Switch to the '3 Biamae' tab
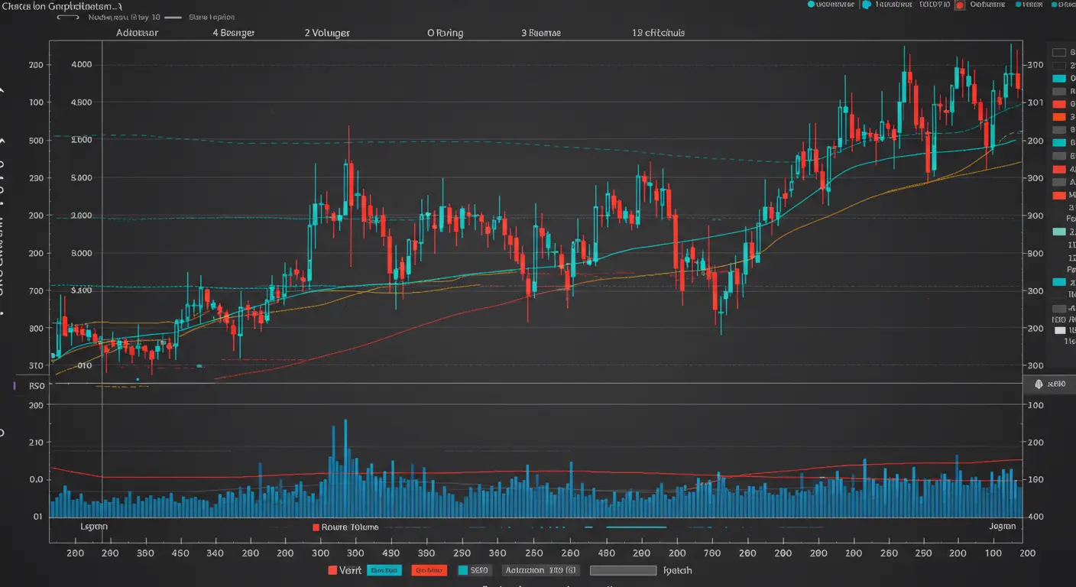1076x587 pixels. [x=540, y=34]
